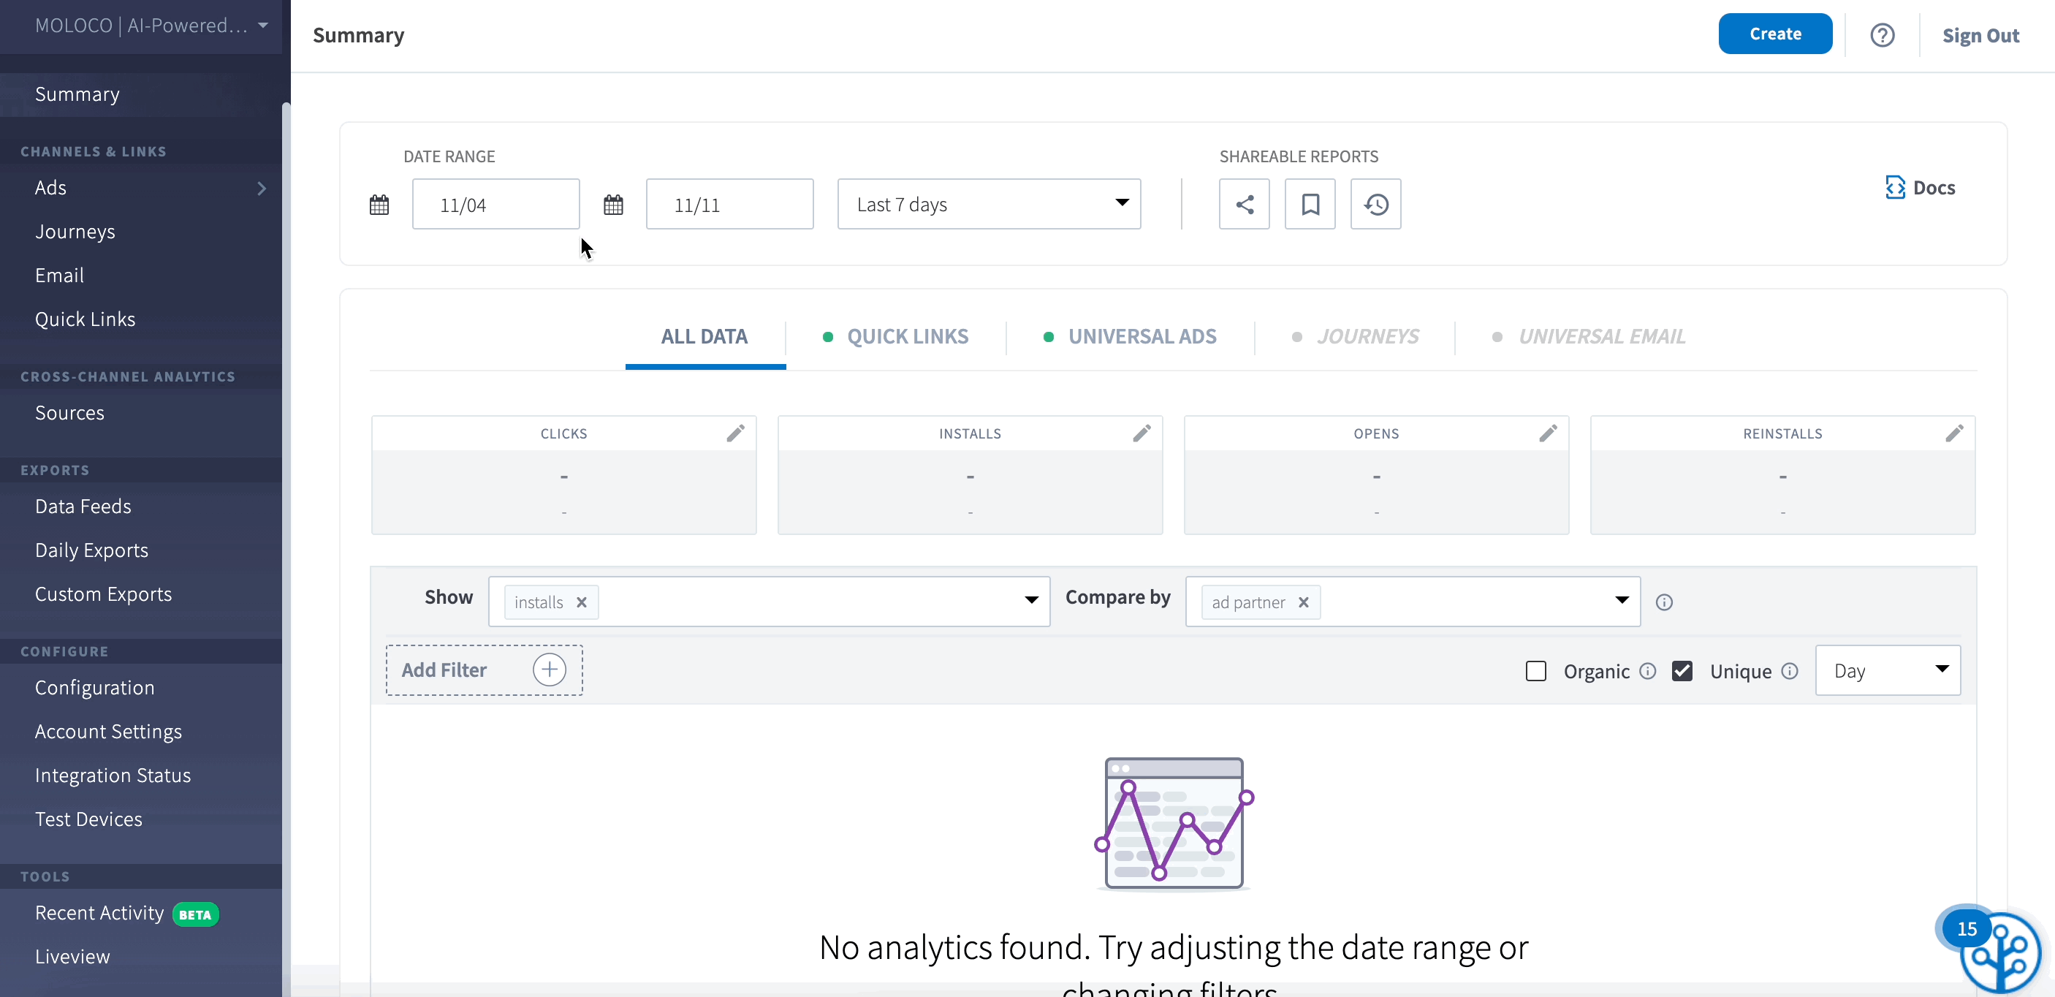2055x997 pixels.
Task: Click the Compare by info icon
Action: point(1664,602)
